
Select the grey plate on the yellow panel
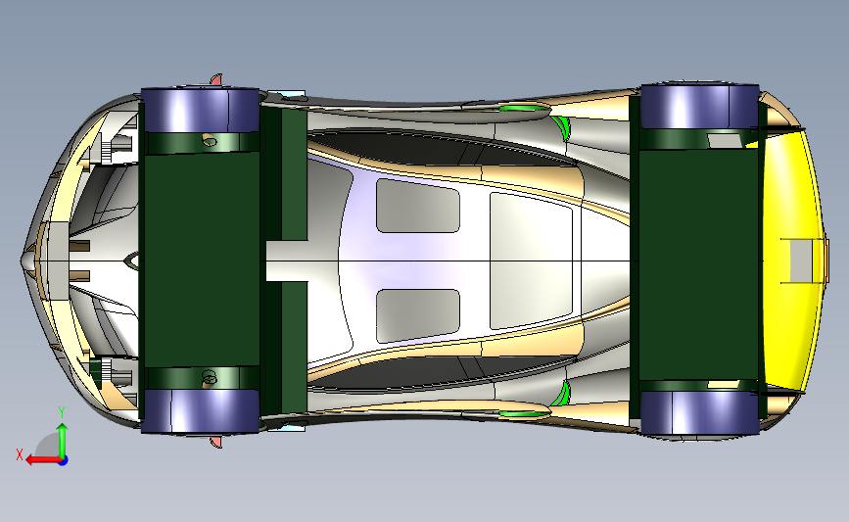click(801, 261)
